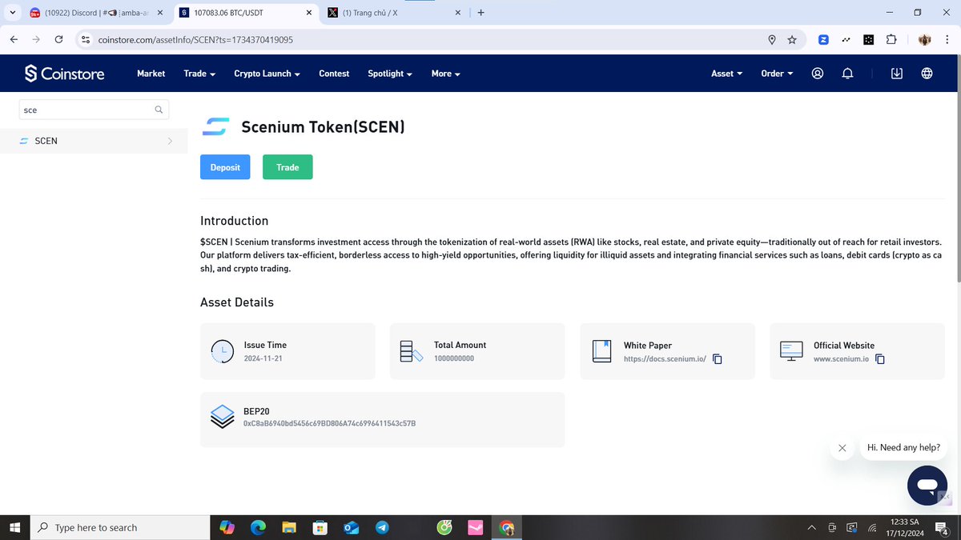
Task: Open the zigzag line chart extension
Action: (846, 39)
